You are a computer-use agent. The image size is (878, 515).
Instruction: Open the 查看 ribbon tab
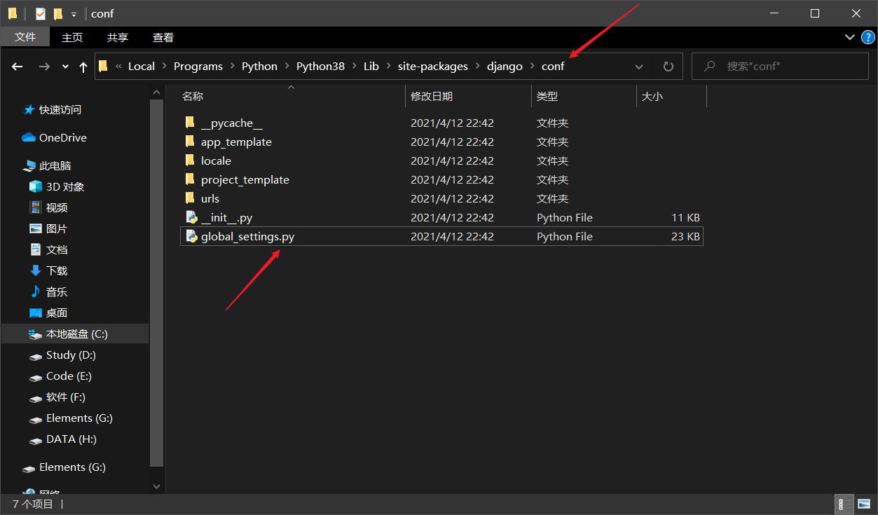point(163,37)
